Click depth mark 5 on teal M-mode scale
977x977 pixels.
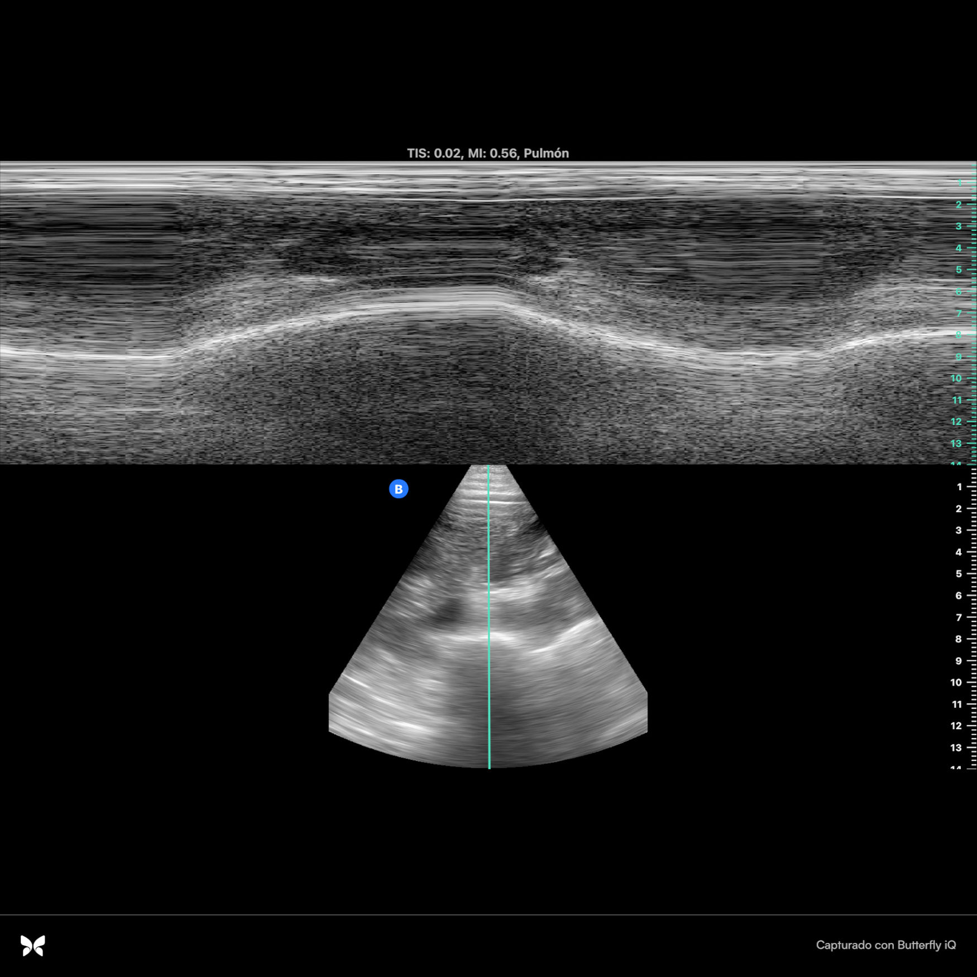pos(959,270)
